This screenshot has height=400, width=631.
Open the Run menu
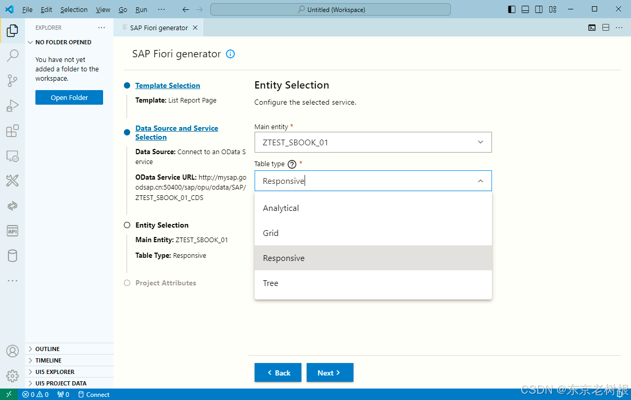141,9
